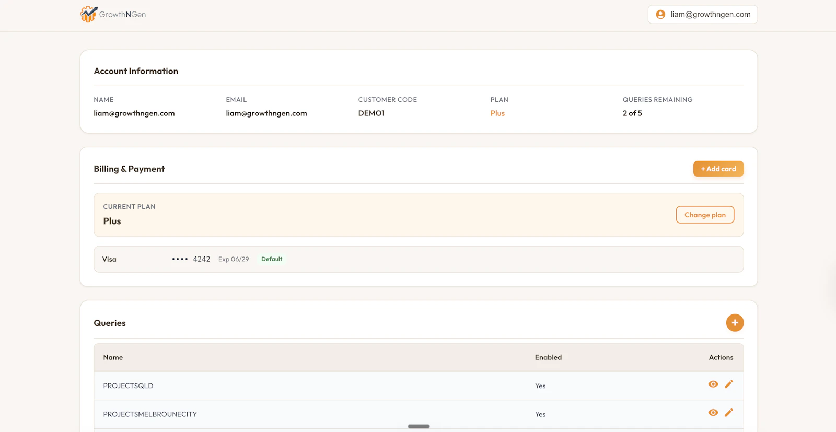
Task: Click the GrowthNGen logo icon
Action: pos(88,14)
